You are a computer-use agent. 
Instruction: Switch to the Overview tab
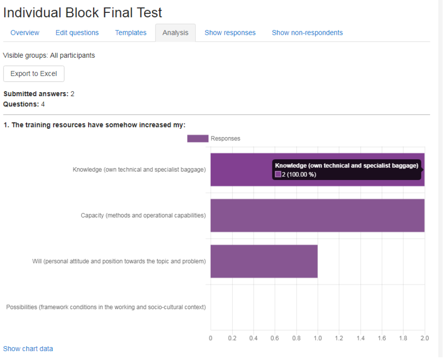click(25, 32)
